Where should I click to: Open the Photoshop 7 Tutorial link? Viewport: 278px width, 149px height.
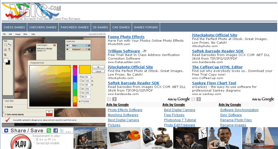point(180,120)
